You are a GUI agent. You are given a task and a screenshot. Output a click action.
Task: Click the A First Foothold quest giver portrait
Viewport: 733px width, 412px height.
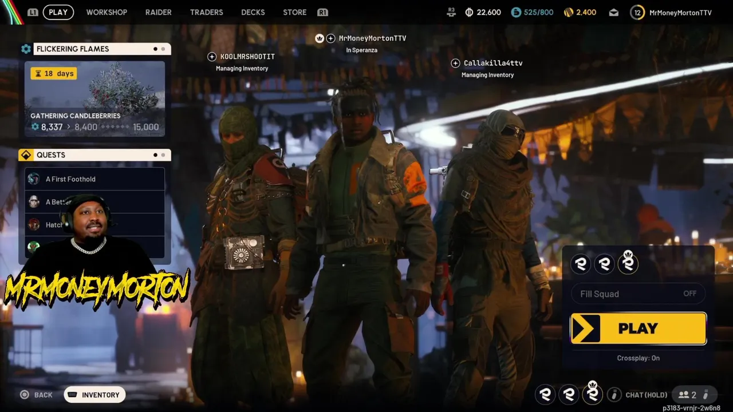(x=34, y=179)
